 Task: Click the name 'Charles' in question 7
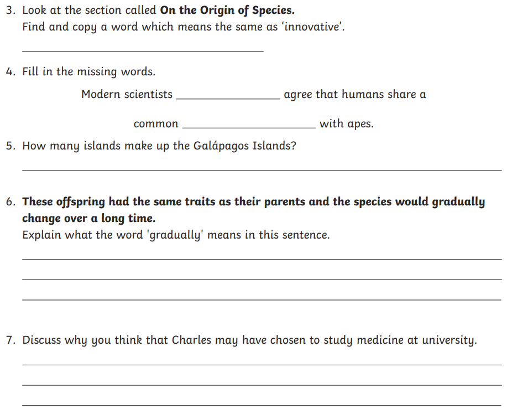[191, 340]
